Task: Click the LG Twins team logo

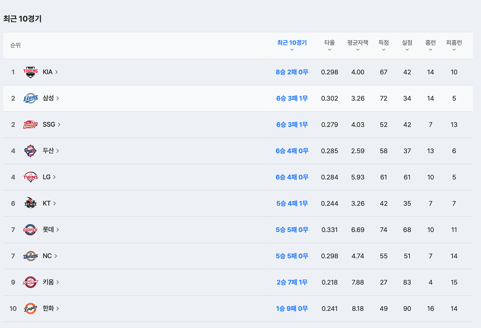Action: pos(30,177)
